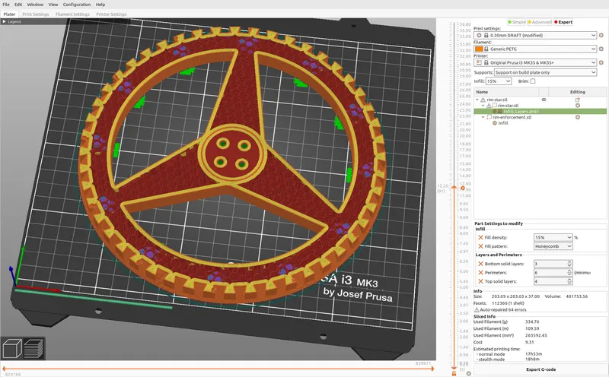Image resolution: width=609 pixels, height=377 pixels.
Task: Click the Editing column header
Action: (x=577, y=92)
